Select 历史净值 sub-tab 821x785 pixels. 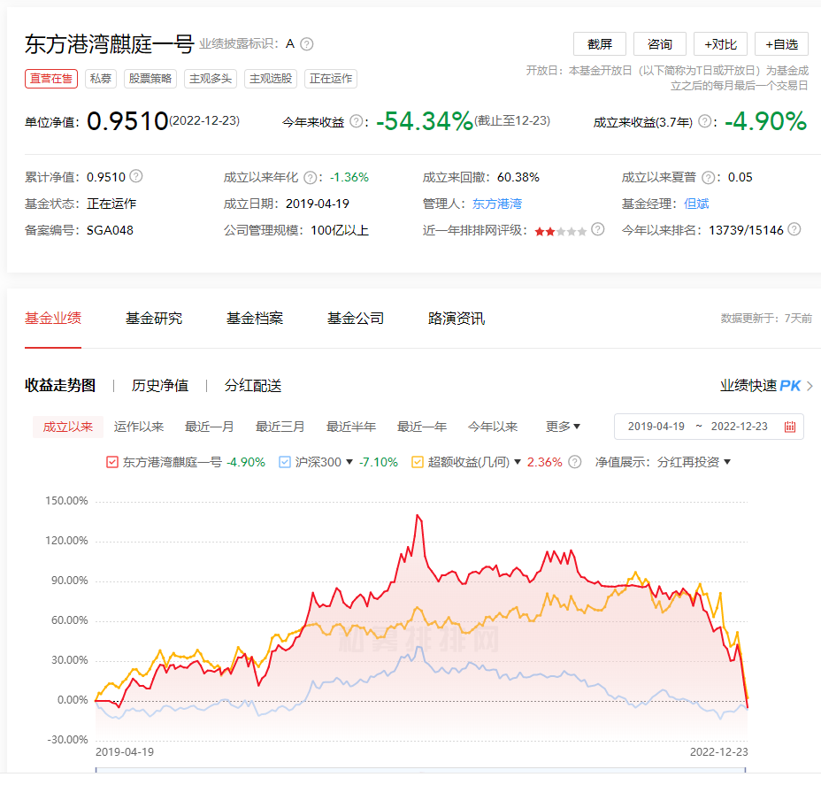(160, 386)
